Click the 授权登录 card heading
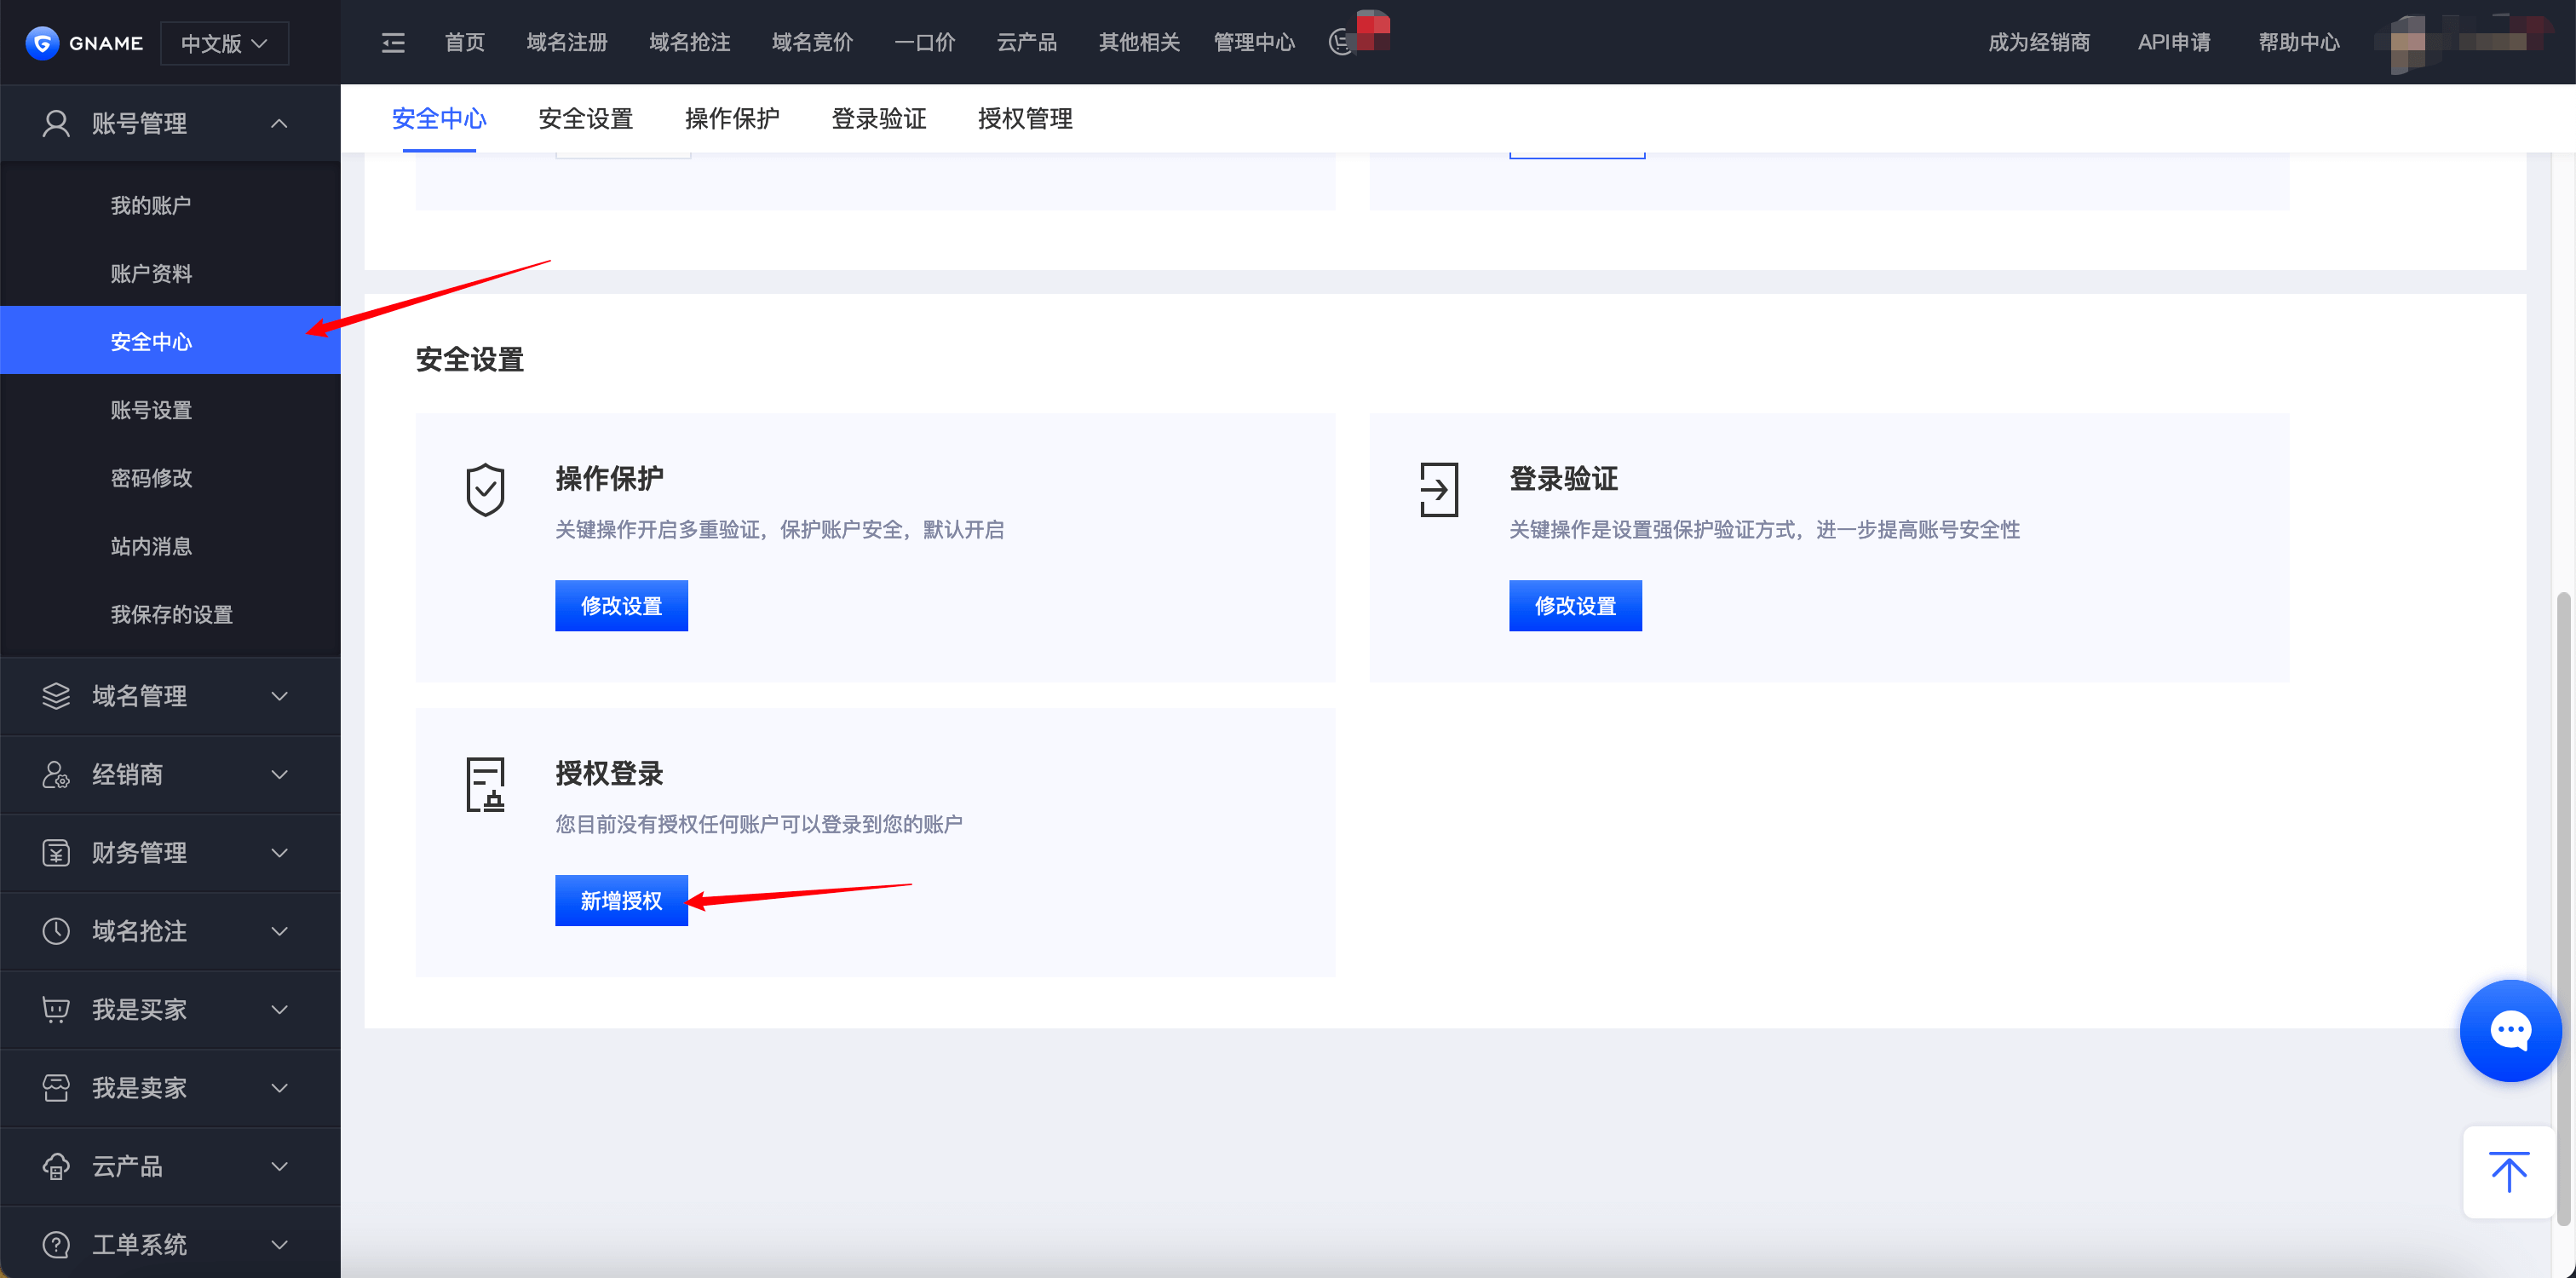The height and width of the screenshot is (1278, 2576). pyautogui.click(x=609, y=773)
